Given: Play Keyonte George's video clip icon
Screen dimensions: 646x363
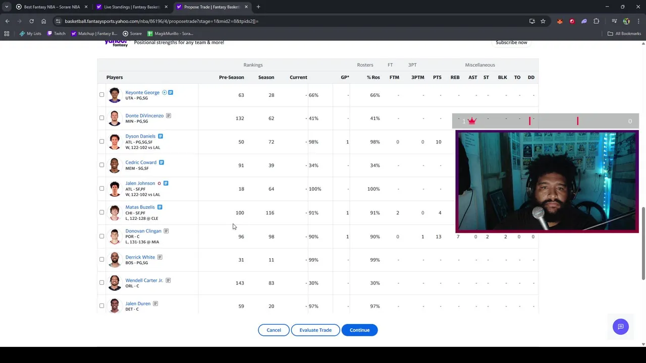Looking at the screenshot, I should (x=164, y=93).
